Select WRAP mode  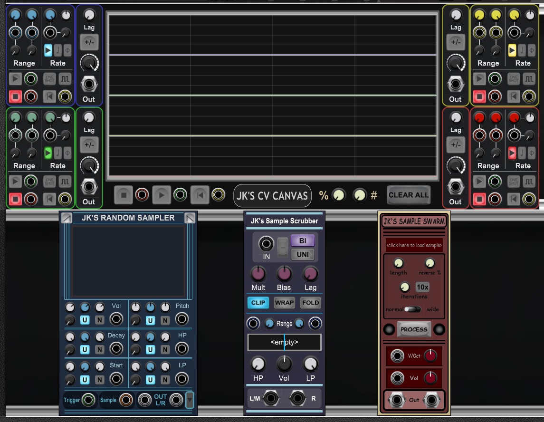pyautogui.click(x=284, y=303)
